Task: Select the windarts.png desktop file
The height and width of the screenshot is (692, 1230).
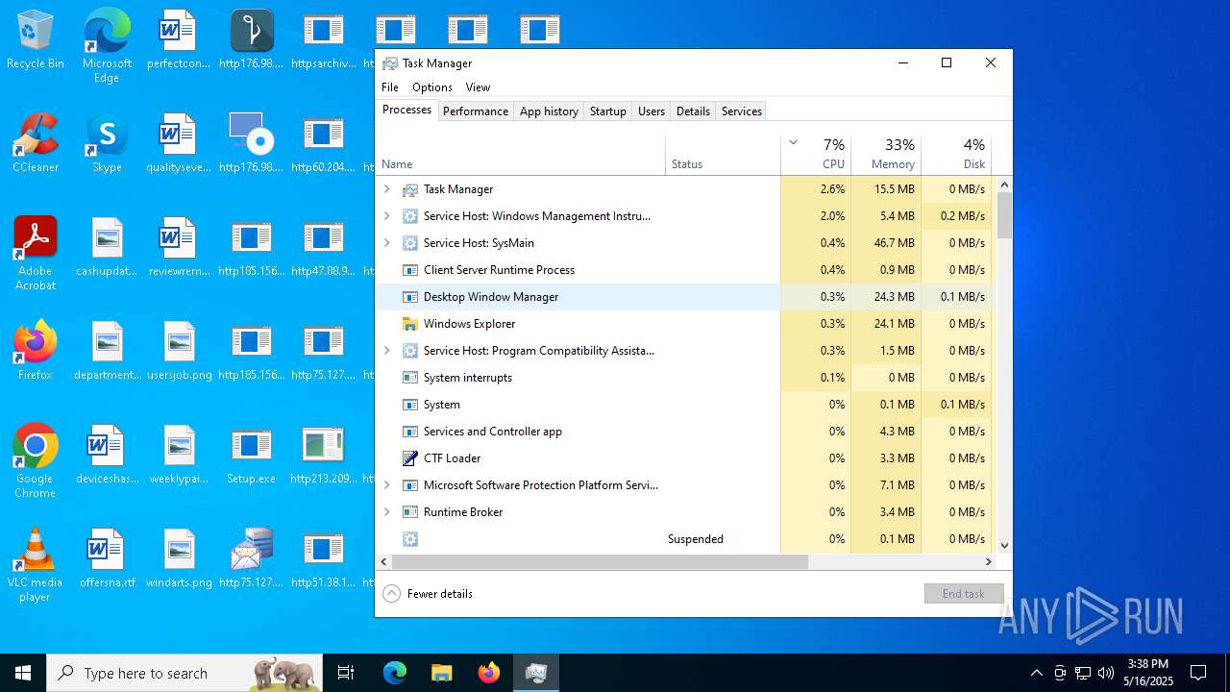Action: pos(179,559)
